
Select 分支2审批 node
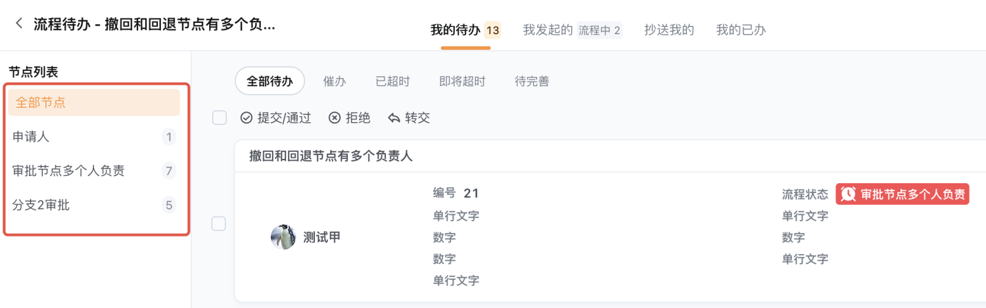pyautogui.click(x=94, y=206)
